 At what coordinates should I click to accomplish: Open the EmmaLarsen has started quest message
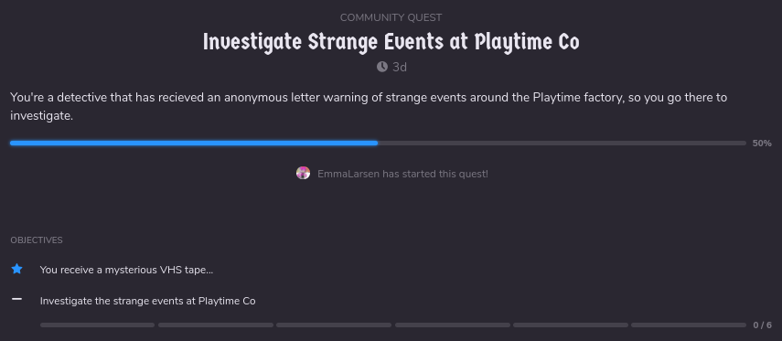[x=403, y=174]
